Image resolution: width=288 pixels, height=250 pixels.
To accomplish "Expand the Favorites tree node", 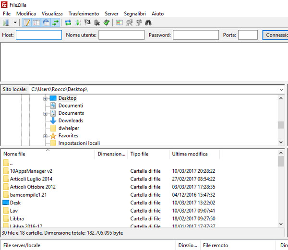I will pyautogui.click(x=45, y=136).
